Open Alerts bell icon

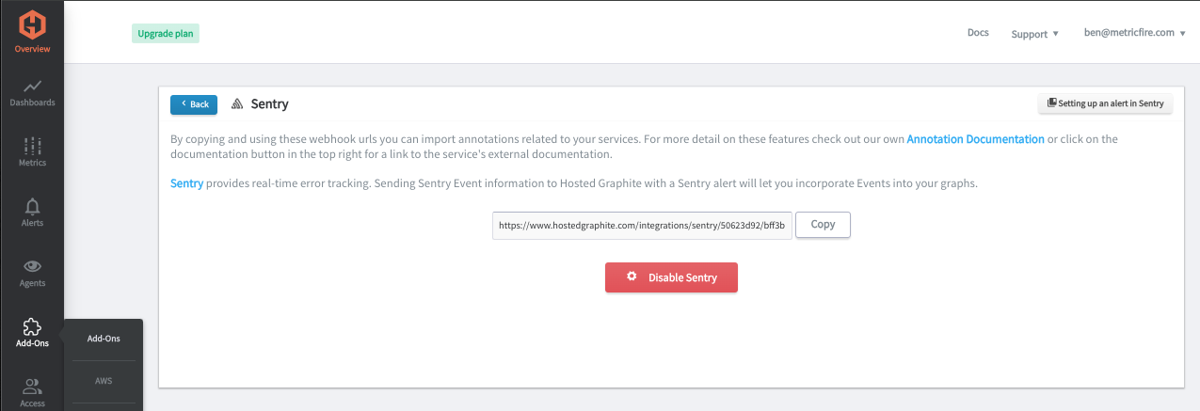(32, 206)
